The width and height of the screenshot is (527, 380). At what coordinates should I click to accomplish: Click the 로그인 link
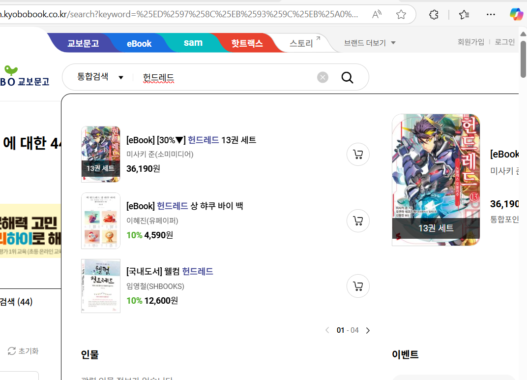(x=505, y=42)
